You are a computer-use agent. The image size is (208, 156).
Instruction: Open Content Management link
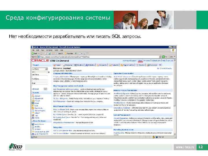pyautogui.click(x=121, y=118)
